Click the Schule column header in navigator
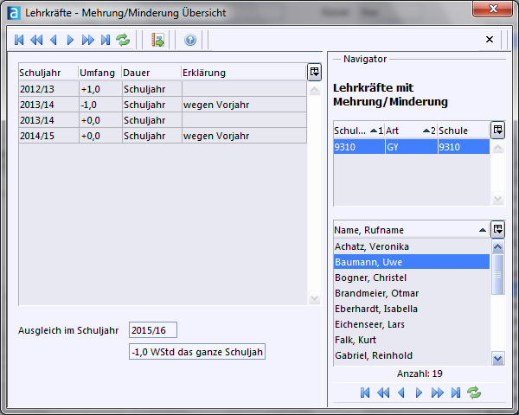 click(464, 131)
